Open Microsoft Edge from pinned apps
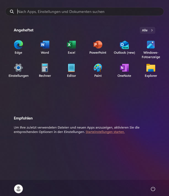The height and width of the screenshot is (196, 169). 18,47
